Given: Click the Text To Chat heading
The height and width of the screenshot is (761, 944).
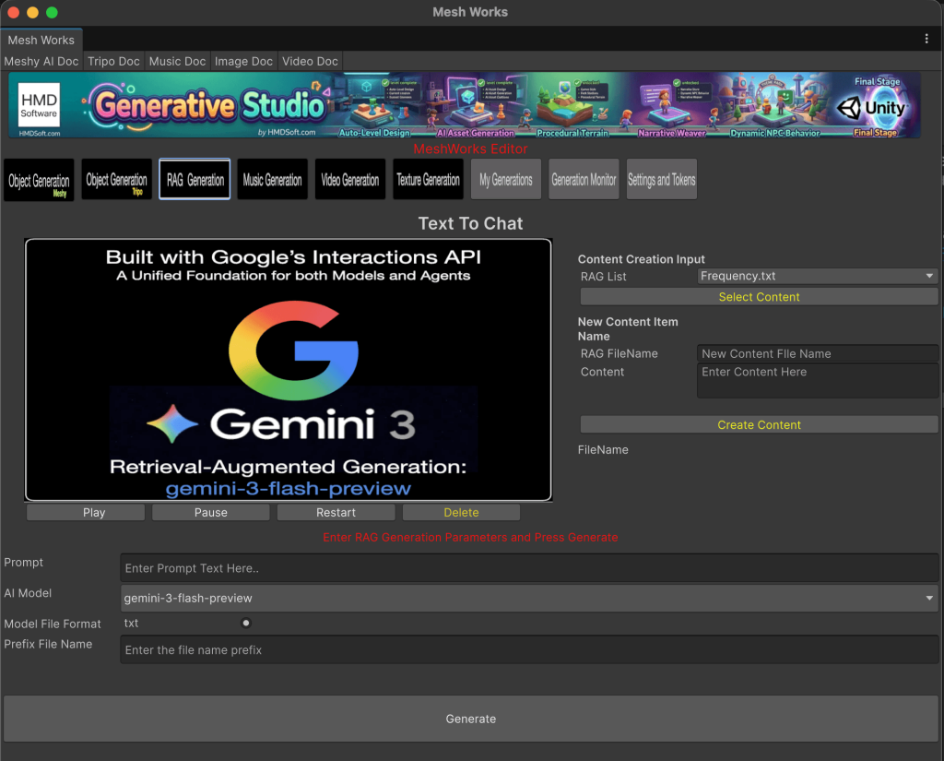Looking at the screenshot, I should tap(471, 223).
